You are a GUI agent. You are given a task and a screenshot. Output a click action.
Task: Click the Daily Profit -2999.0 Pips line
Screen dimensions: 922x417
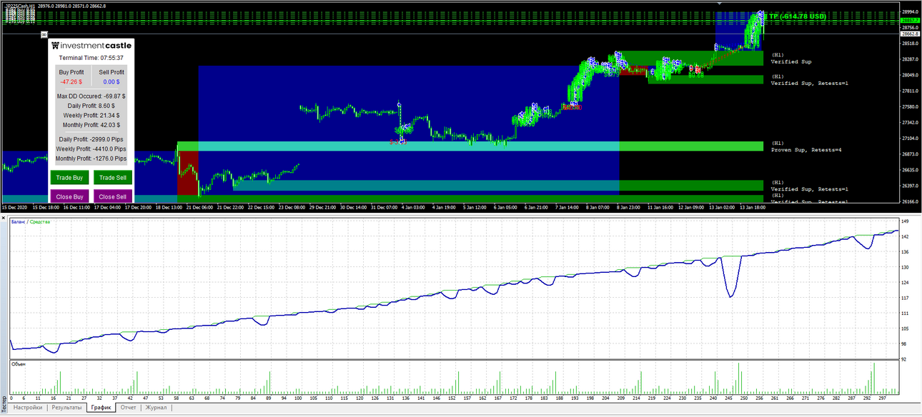91,139
